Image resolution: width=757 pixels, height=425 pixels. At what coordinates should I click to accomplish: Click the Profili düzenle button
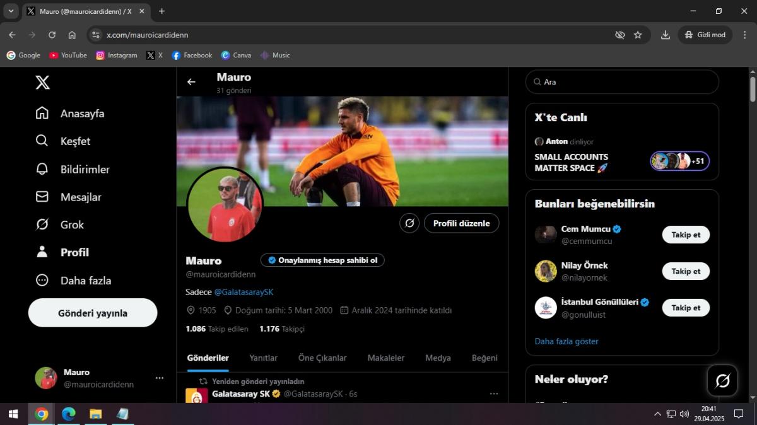461,223
